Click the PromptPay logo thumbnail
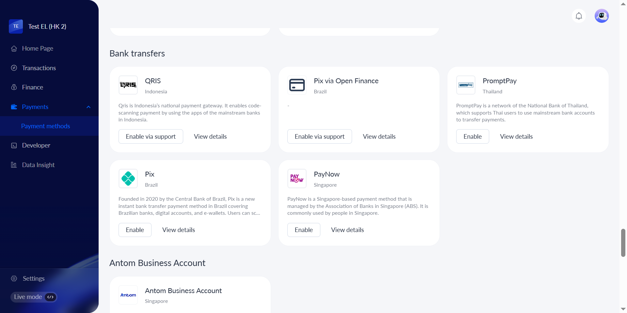The height and width of the screenshot is (313, 627). [466, 85]
